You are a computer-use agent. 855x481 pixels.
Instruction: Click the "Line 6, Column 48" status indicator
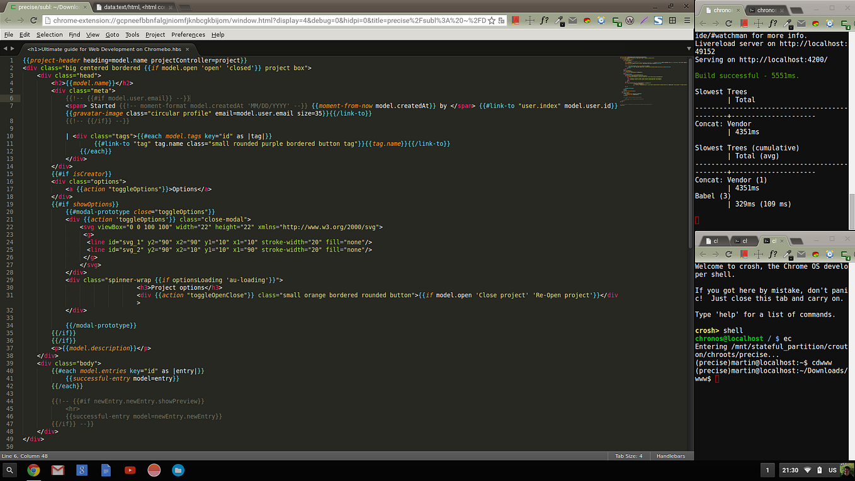pos(25,455)
